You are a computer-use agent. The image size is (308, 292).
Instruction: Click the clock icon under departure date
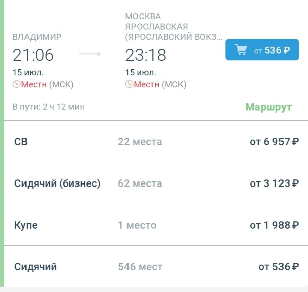coord(17,84)
